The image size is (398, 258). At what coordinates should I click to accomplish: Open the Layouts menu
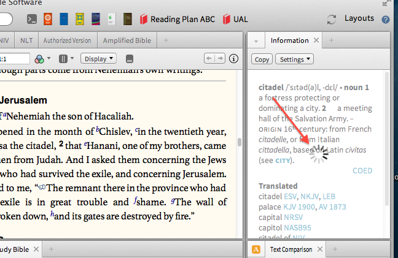coord(359,18)
